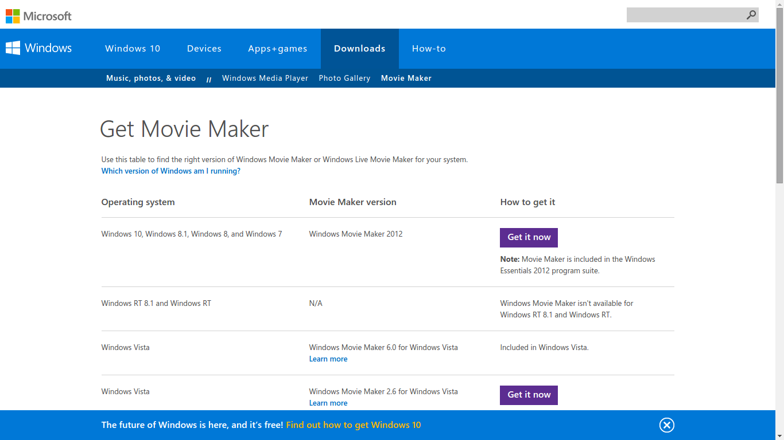Click the search magnifier icon
This screenshot has width=784, height=440.
[x=751, y=15]
